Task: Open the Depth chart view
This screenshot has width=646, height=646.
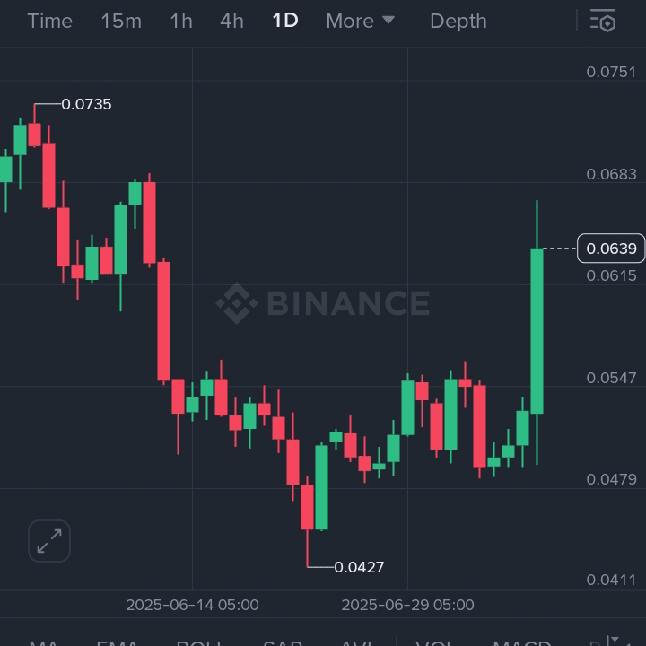Action: point(458,21)
